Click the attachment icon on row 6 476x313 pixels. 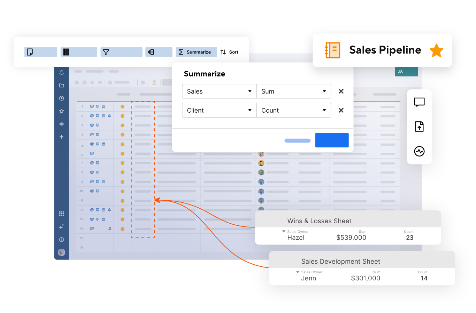pyautogui.click(x=92, y=153)
